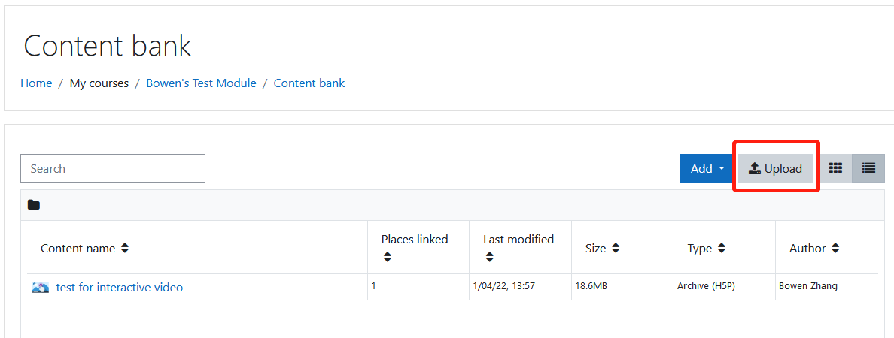Click the Upload button

(775, 168)
